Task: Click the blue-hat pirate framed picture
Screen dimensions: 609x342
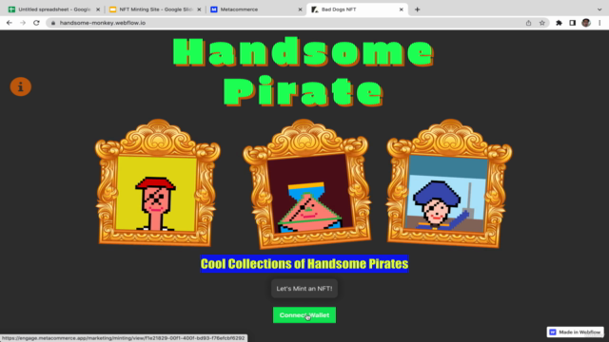Action: pyautogui.click(x=449, y=183)
